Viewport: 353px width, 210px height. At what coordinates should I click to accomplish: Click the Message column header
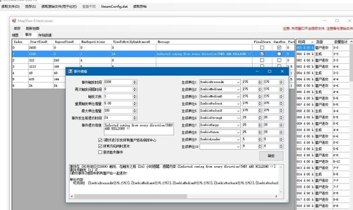[204, 42]
